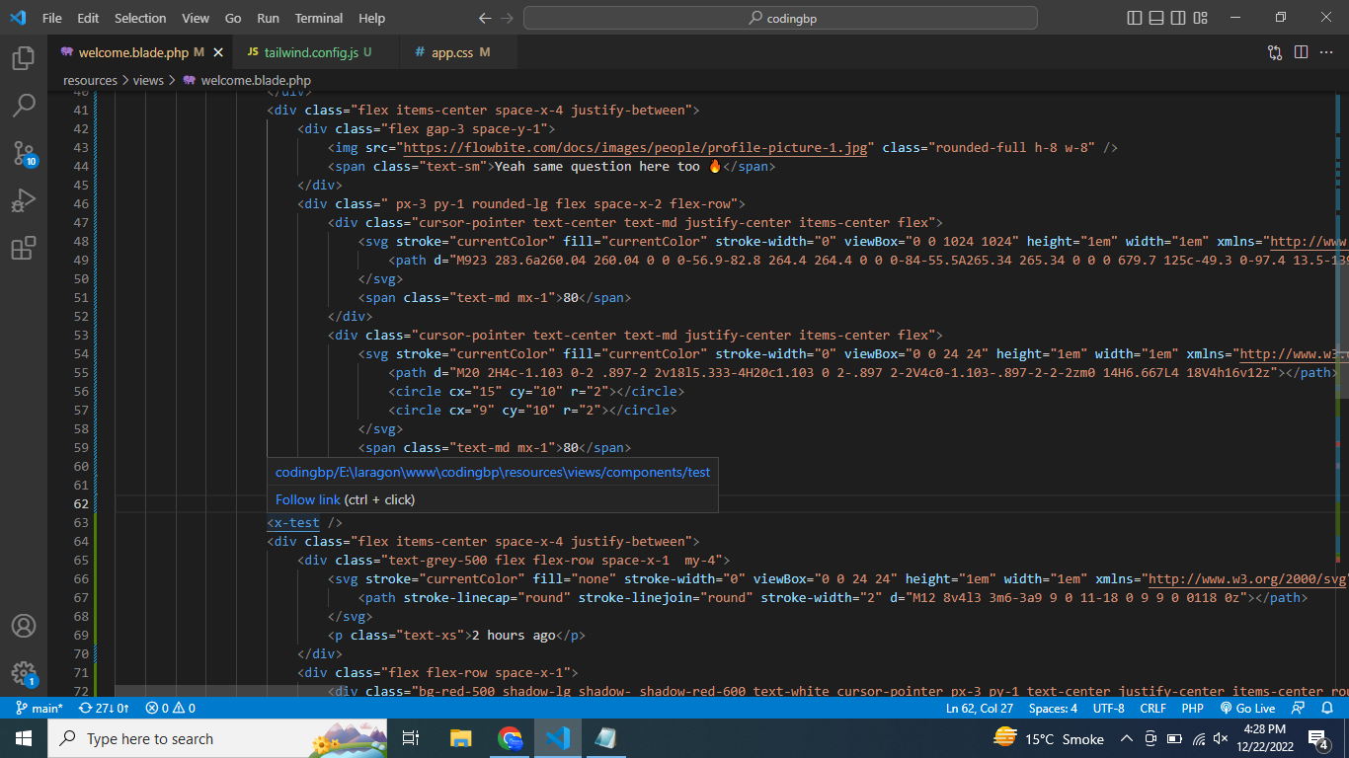
Task: Click the source control sync indicator
Action: pos(104,708)
